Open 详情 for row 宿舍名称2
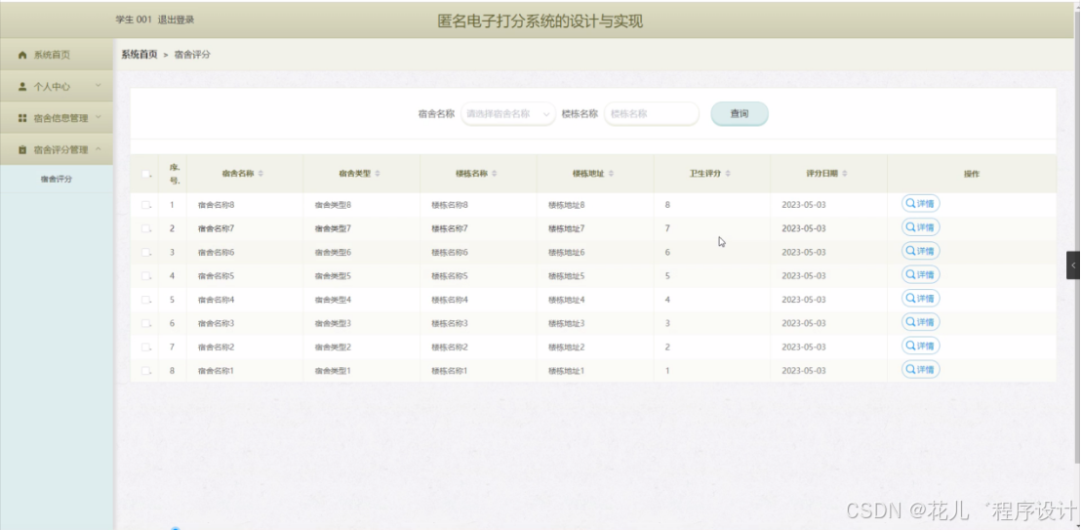Image resolution: width=1081 pixels, height=530 pixels. (x=920, y=346)
